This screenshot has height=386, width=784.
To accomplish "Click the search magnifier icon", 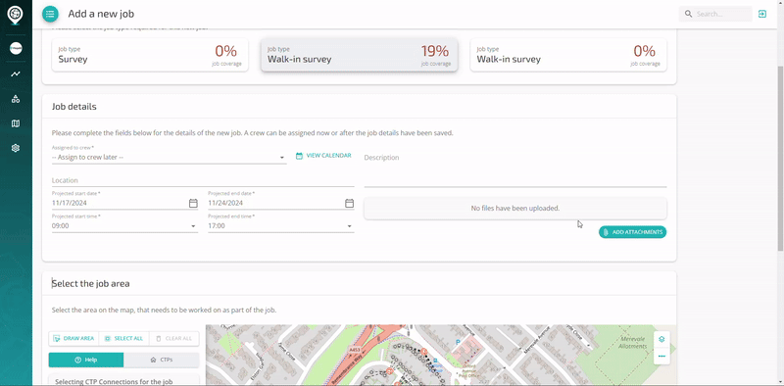I will (x=689, y=14).
